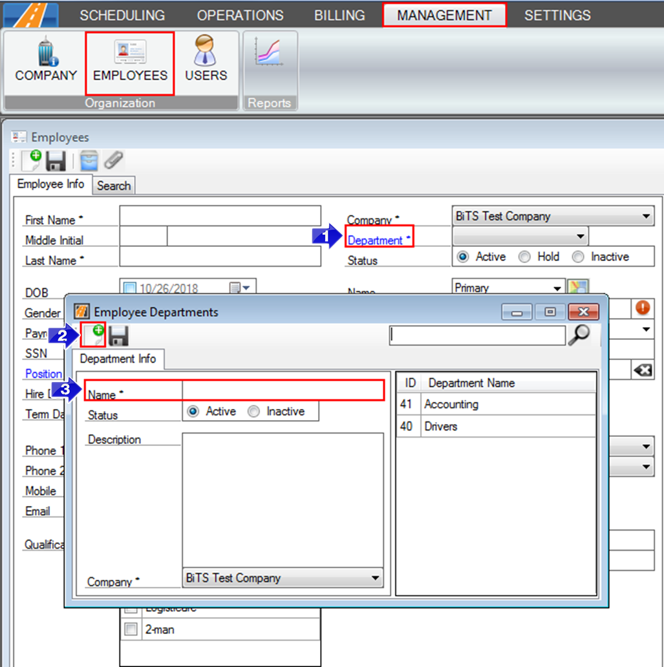Screen dimensions: 664x667
Task: Open the SETTINGS menu tab
Action: tap(557, 16)
